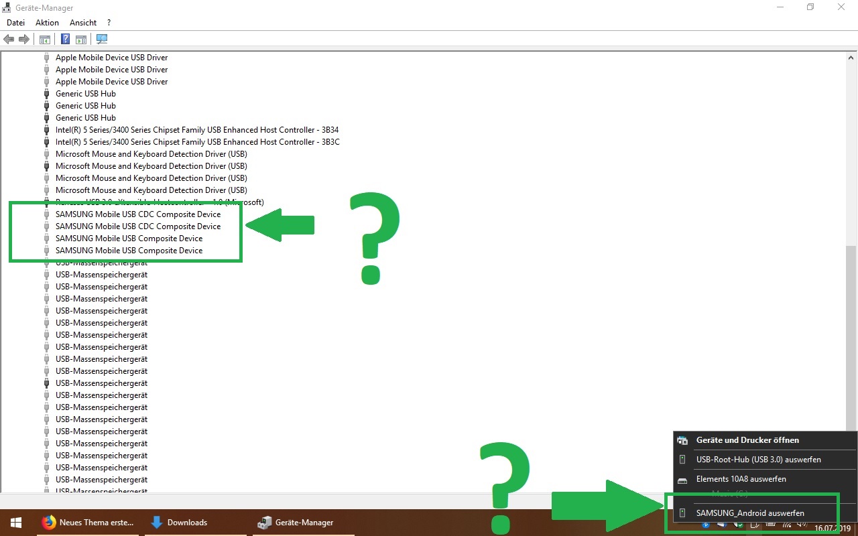Image resolution: width=858 pixels, height=536 pixels.
Task: Click the scrollbar up arrow
Action: pyautogui.click(x=852, y=57)
